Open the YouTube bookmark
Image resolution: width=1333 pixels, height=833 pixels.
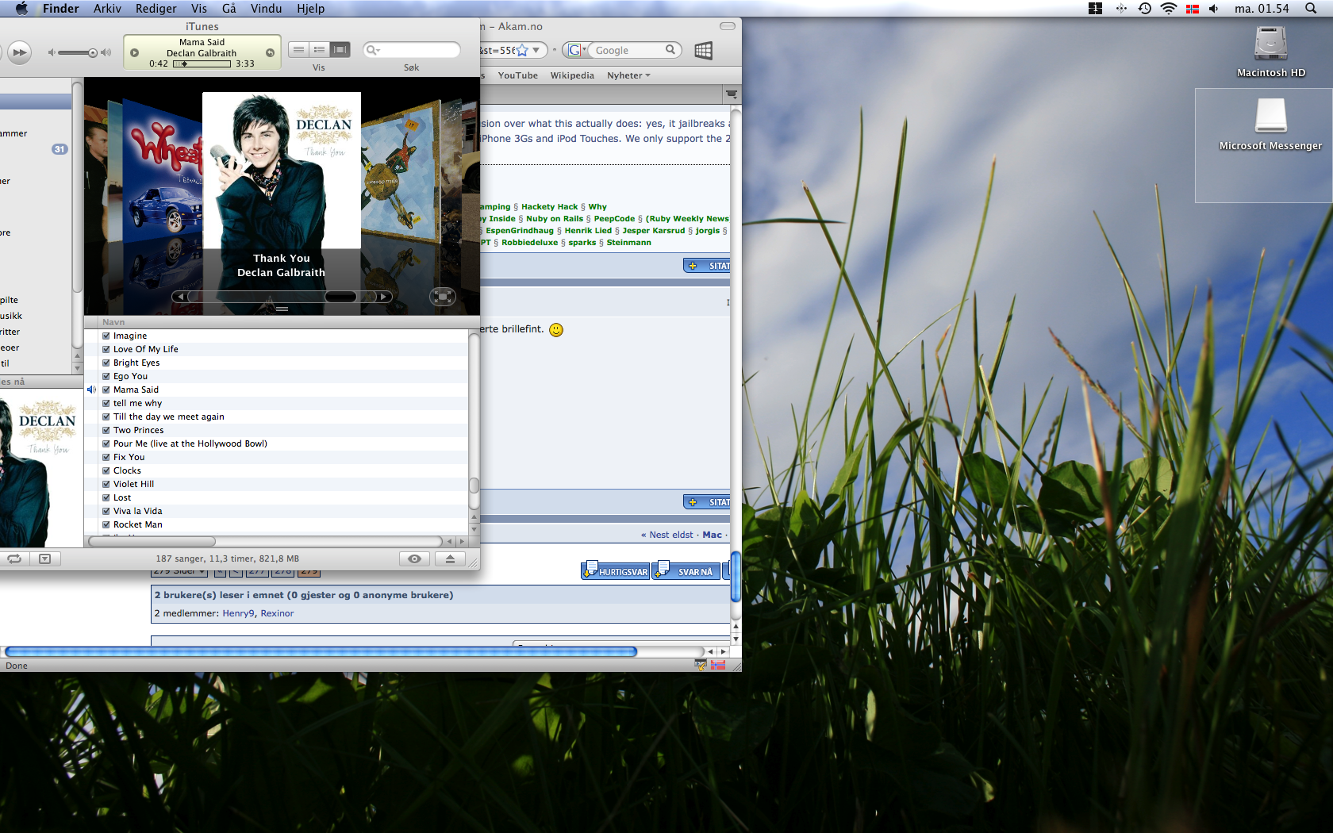517,75
